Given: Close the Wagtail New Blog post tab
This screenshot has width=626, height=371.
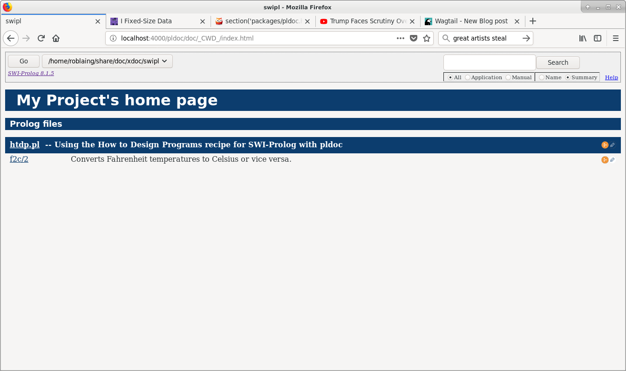Looking at the screenshot, I should [x=517, y=21].
